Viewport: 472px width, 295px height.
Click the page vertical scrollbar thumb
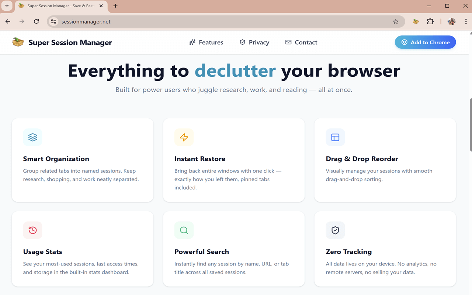470,125
